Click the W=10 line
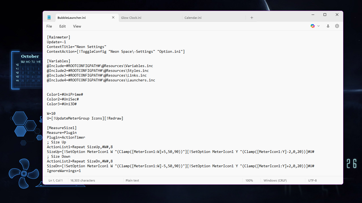The image size is (362, 203). tap(51, 113)
